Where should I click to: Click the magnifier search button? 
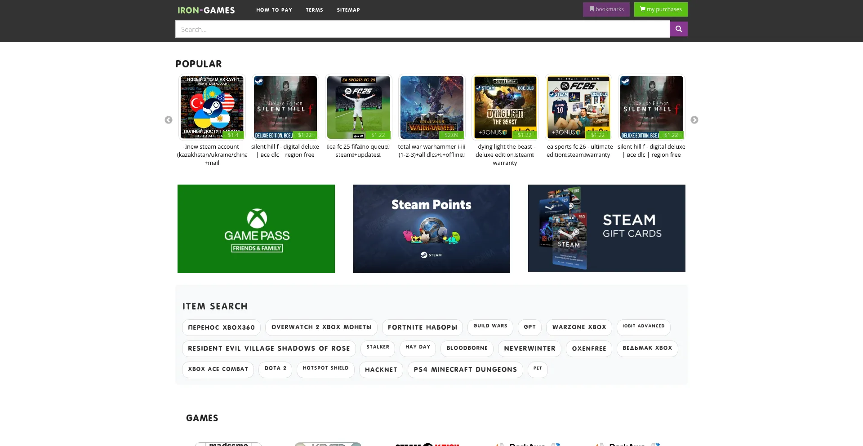click(678, 29)
